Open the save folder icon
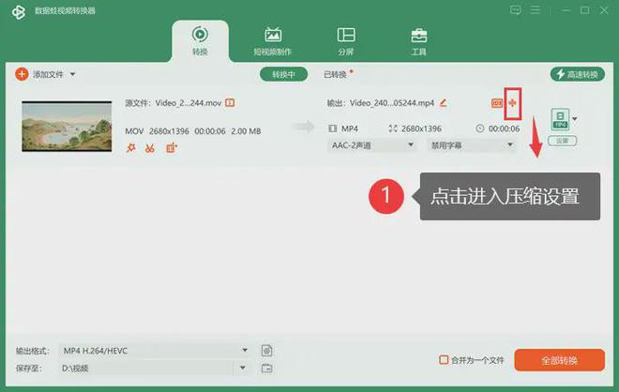Viewport: 619px width, 392px height. tap(267, 369)
